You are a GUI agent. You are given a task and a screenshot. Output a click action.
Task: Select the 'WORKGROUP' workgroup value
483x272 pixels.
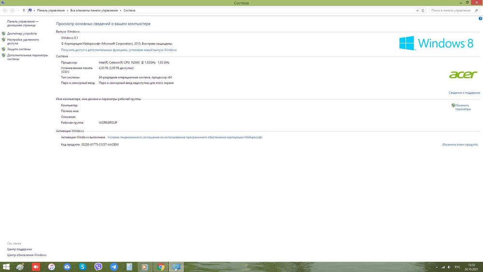click(x=108, y=123)
